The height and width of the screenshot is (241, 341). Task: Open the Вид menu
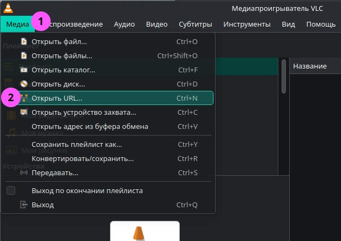pyautogui.click(x=288, y=24)
